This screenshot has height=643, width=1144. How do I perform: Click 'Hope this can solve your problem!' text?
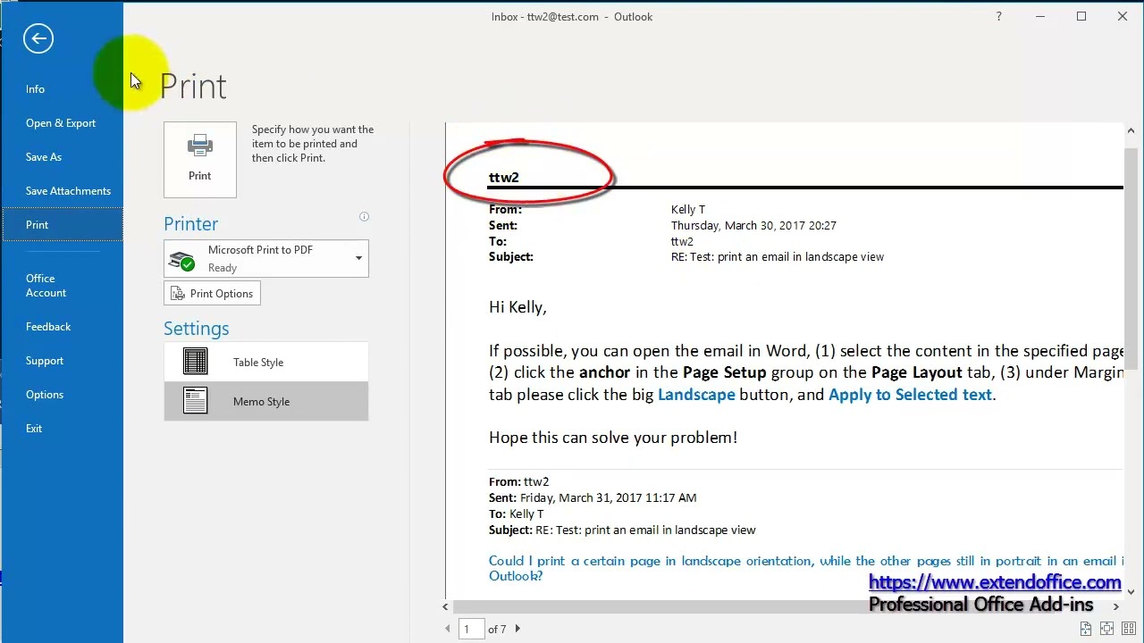(x=613, y=438)
